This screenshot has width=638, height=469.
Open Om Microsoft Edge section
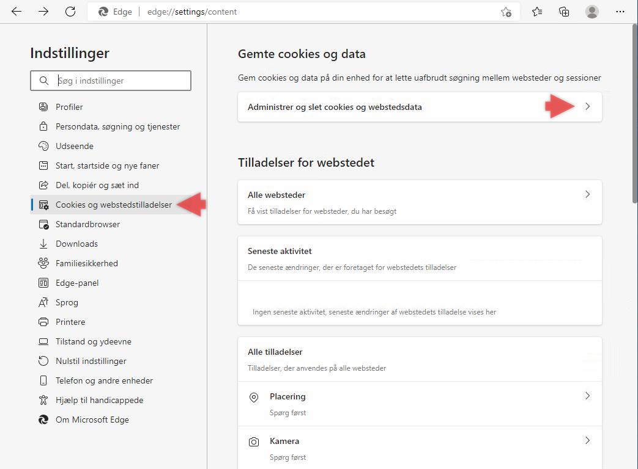[x=110, y=420]
